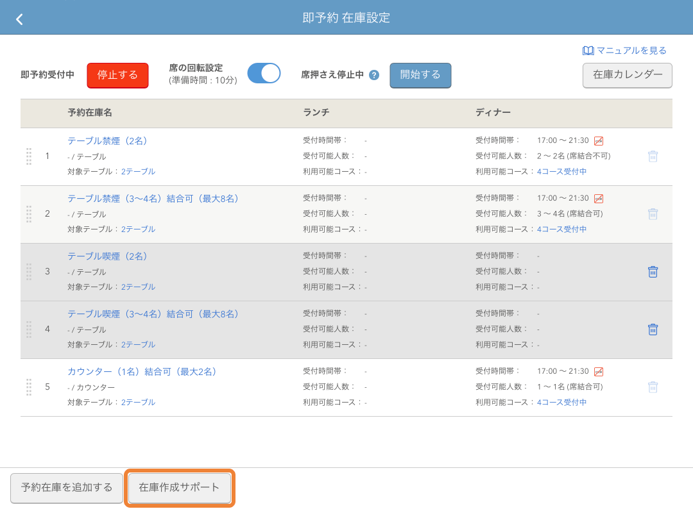Click the drag handle of row 2

28,213
